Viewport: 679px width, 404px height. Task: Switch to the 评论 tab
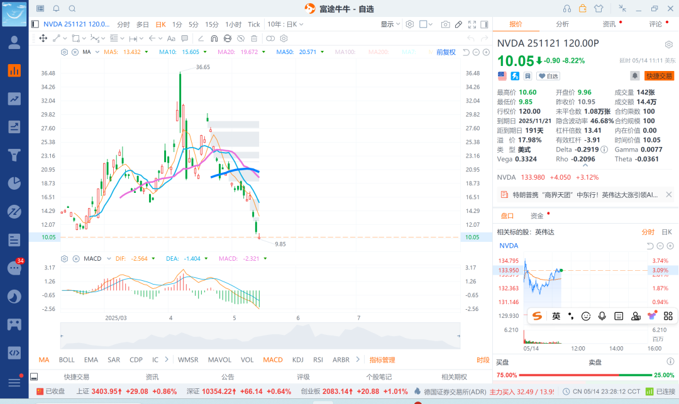(x=656, y=25)
